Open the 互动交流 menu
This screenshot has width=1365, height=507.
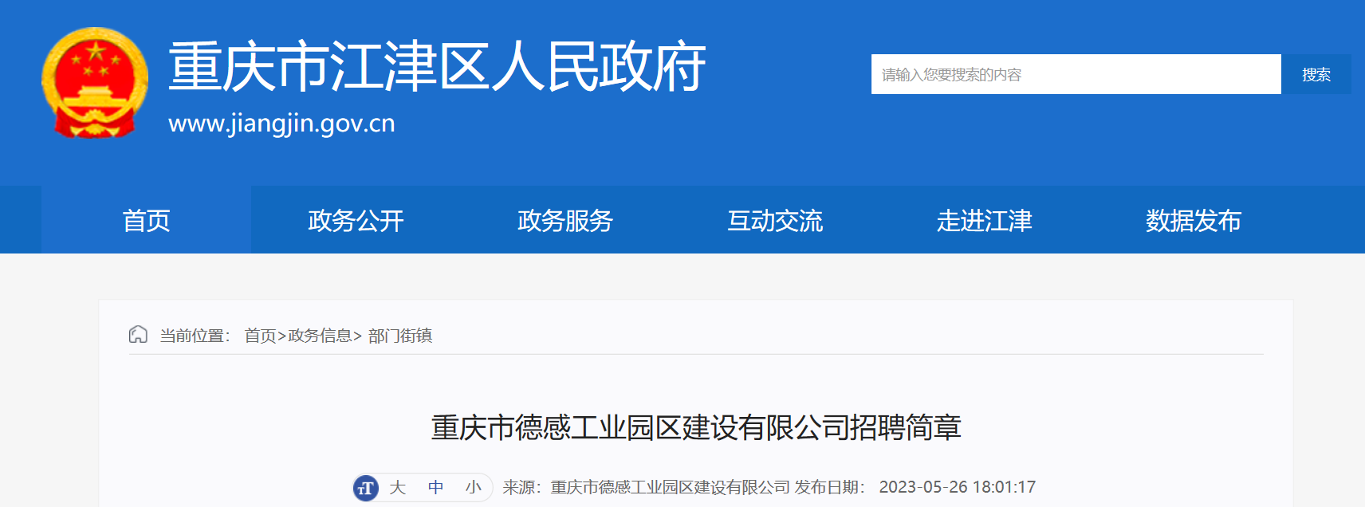775,220
